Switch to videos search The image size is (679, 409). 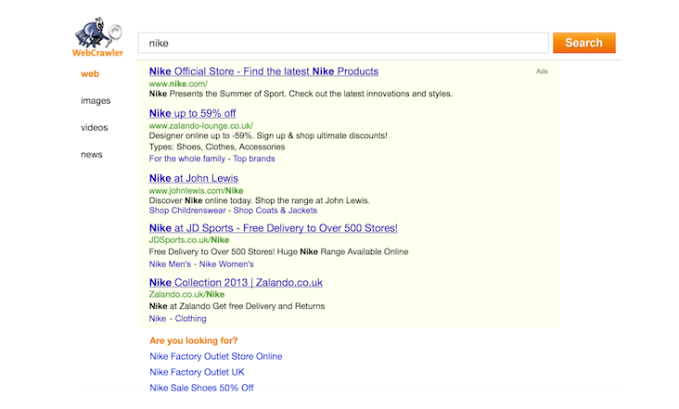[x=95, y=128]
